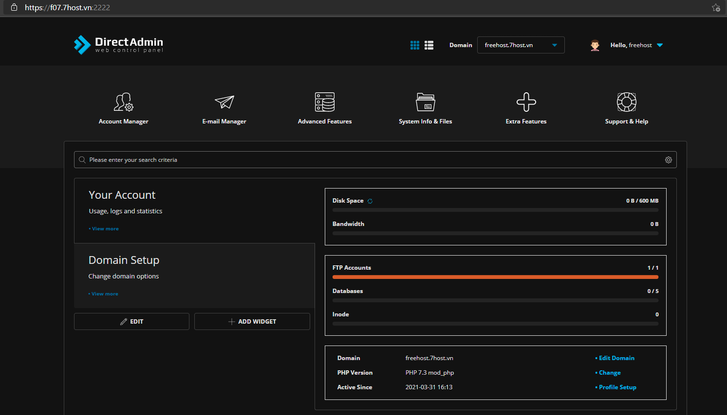The width and height of the screenshot is (727, 415).
Task: Click the site lock icon in address bar
Action: click(14, 7)
